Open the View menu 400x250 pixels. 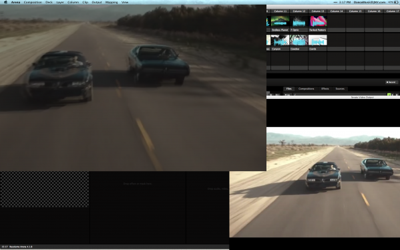(125, 2)
